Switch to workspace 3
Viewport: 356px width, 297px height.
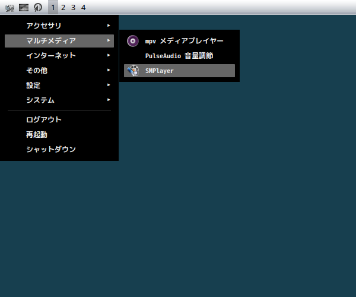coord(73,8)
